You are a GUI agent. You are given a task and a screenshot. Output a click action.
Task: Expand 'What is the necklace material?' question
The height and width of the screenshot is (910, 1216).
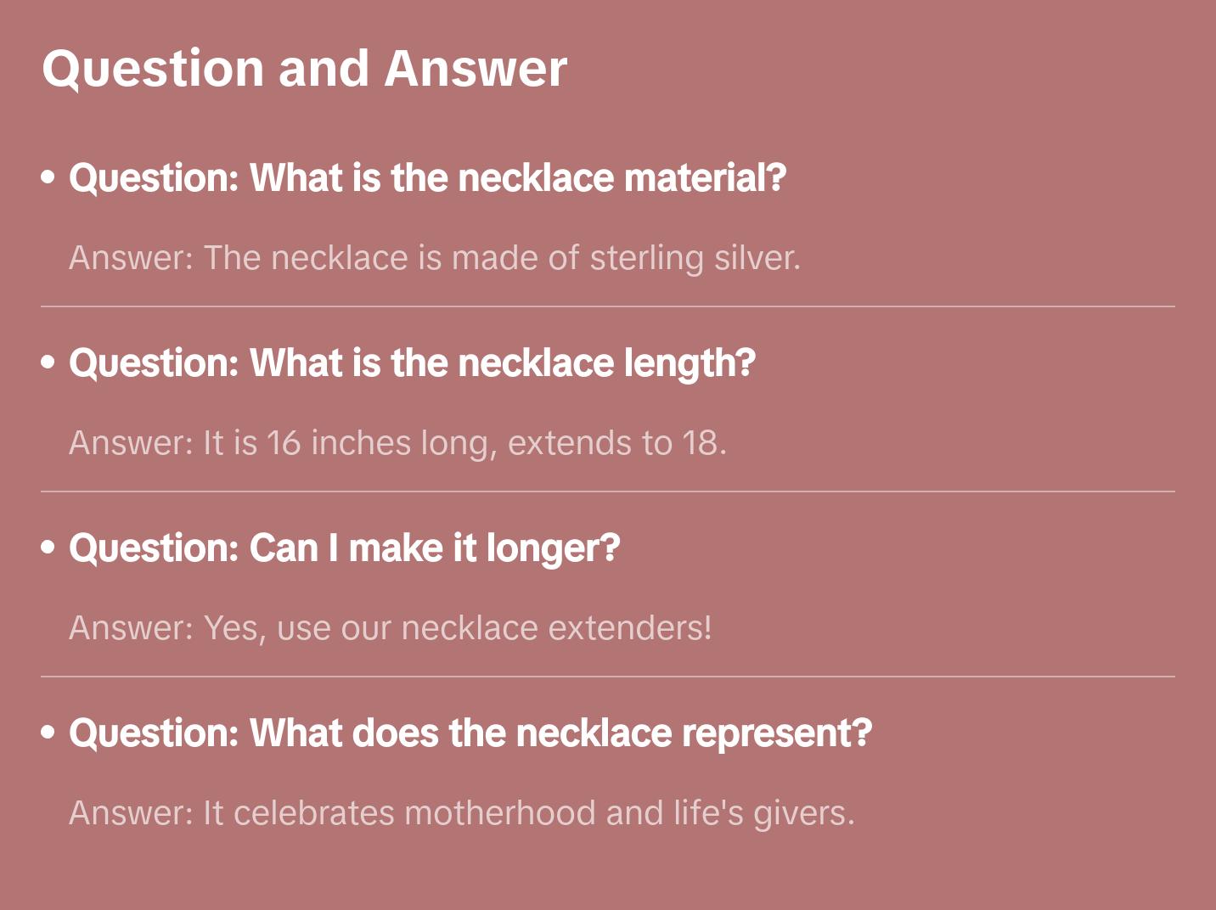click(x=427, y=178)
